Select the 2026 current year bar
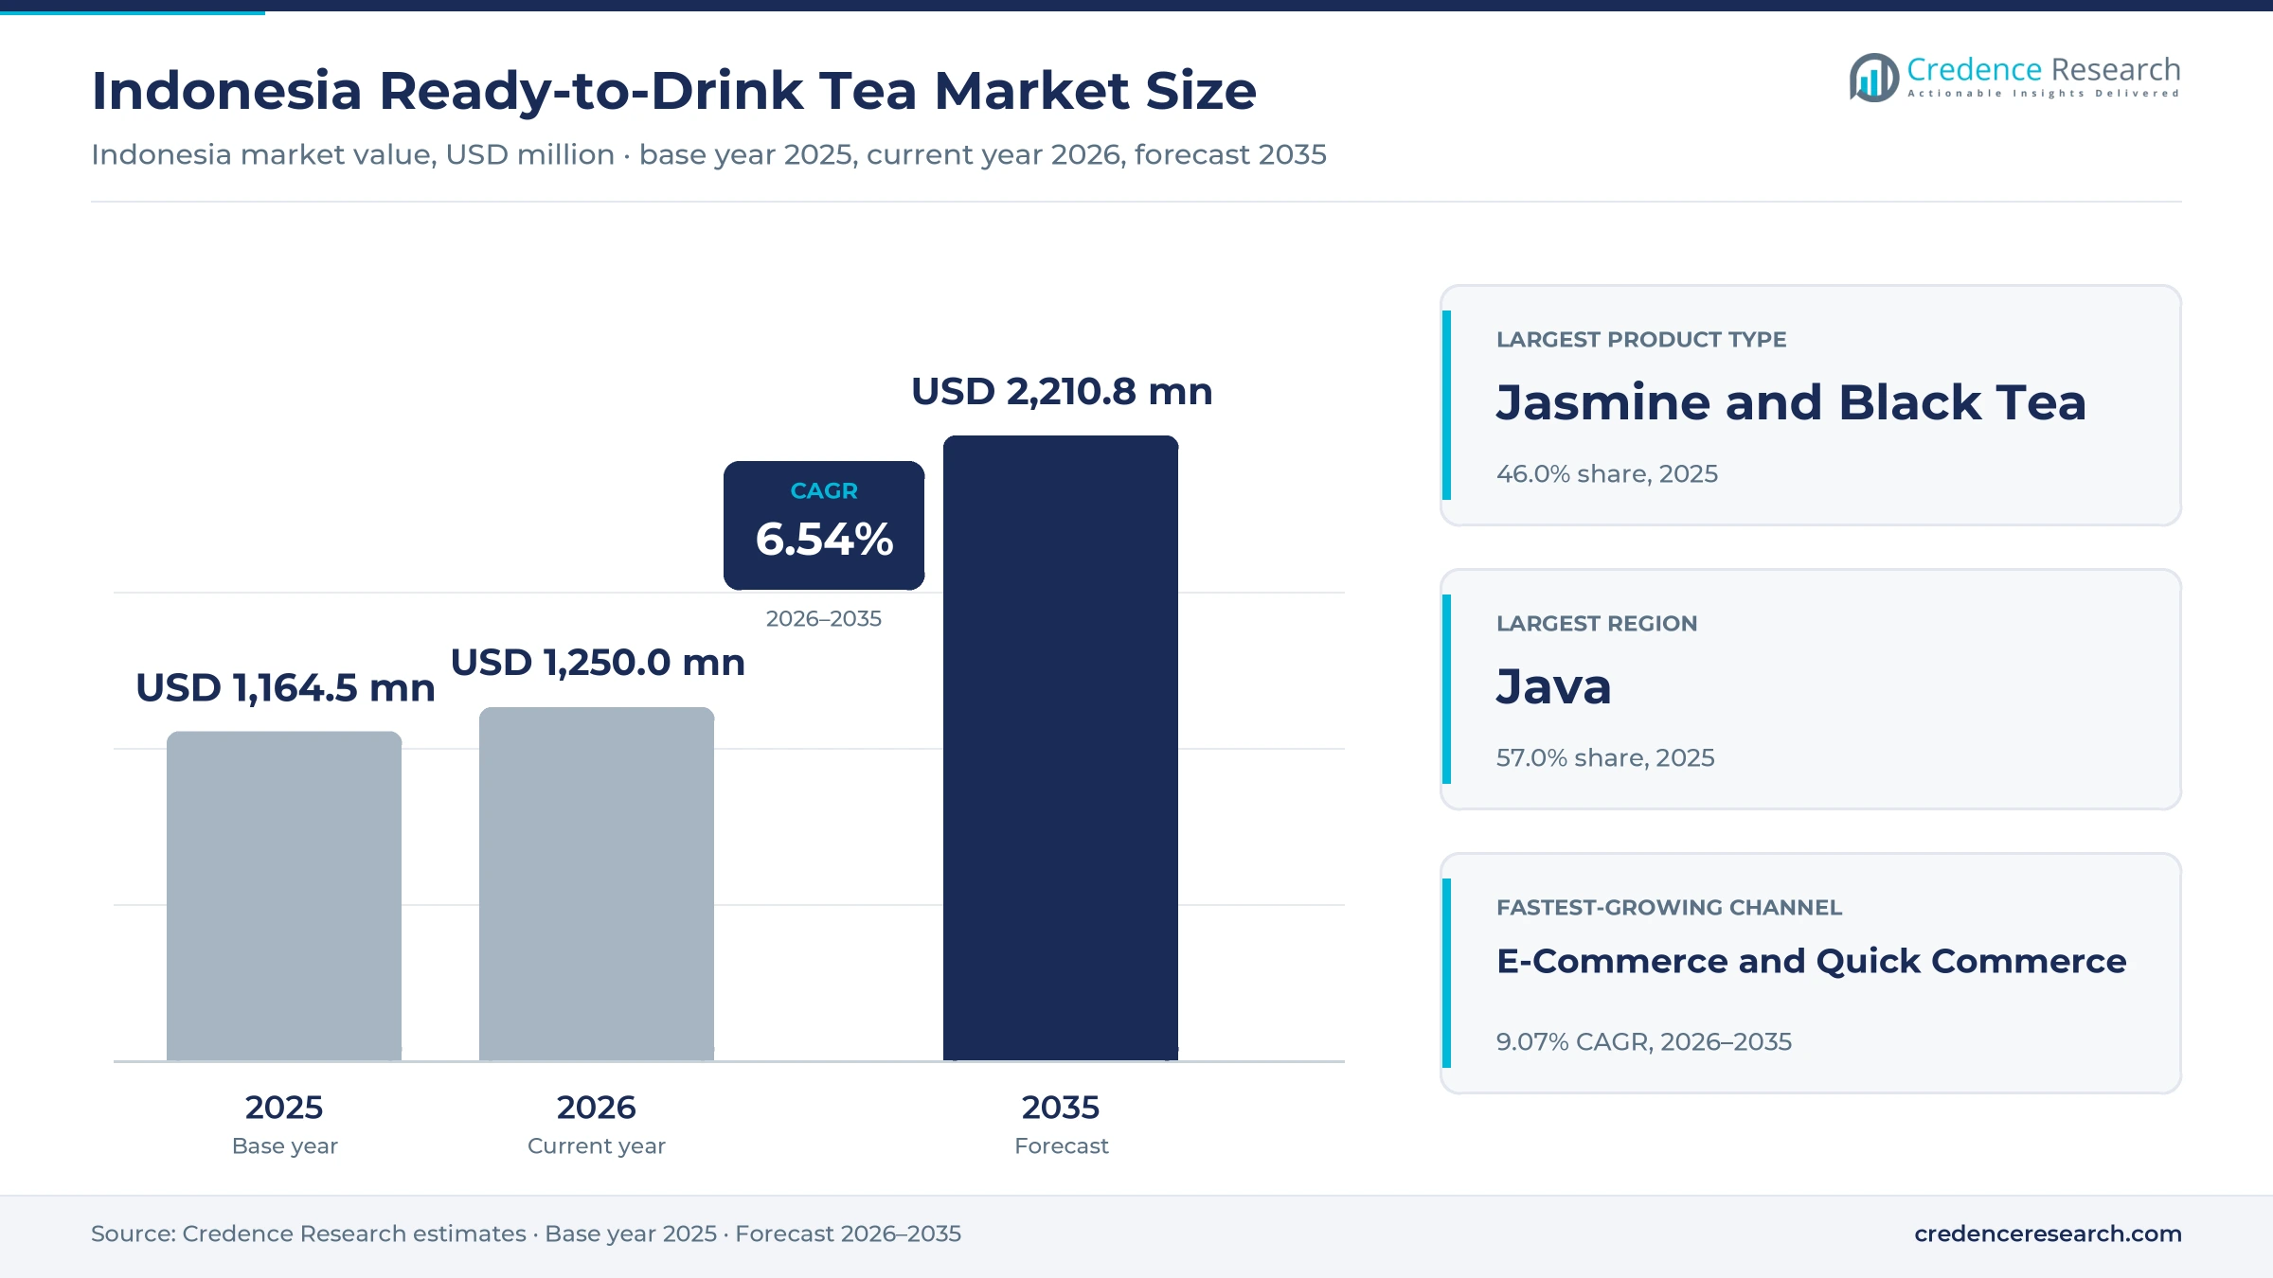The width and height of the screenshot is (2273, 1278). [x=597, y=883]
